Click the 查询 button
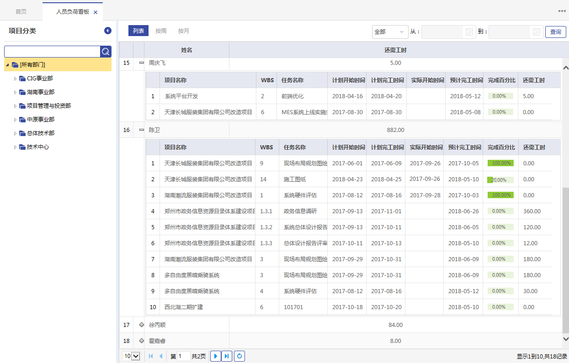 click(555, 32)
